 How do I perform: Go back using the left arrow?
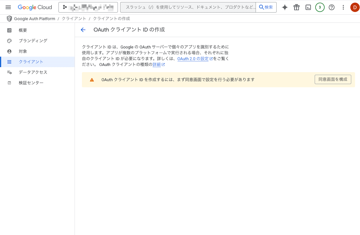[83, 30]
